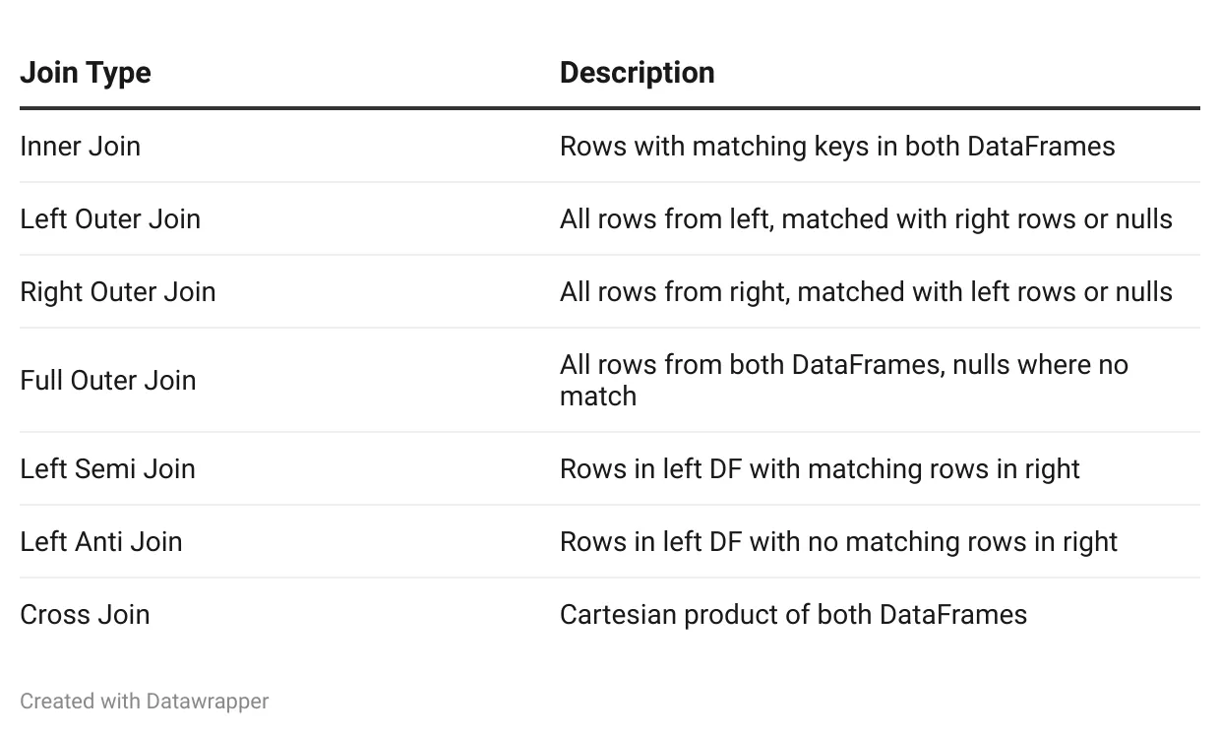The height and width of the screenshot is (734, 1220).
Task: Click 'Rows with matching keys in both DataFrames'
Action: tap(837, 146)
